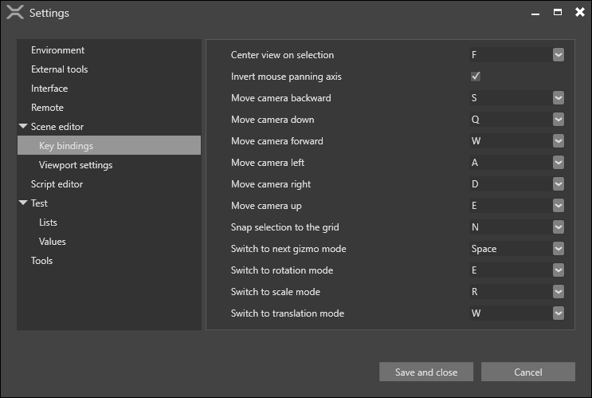Open the Lists item under Test

[x=48, y=223]
